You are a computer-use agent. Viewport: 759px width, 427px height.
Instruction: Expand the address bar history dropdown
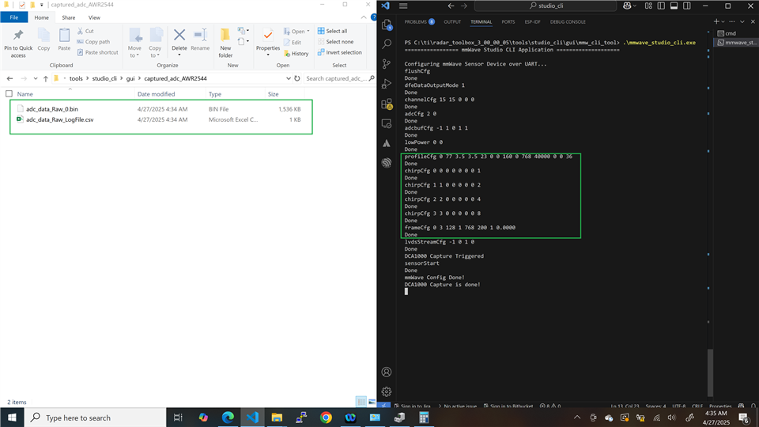(x=288, y=78)
